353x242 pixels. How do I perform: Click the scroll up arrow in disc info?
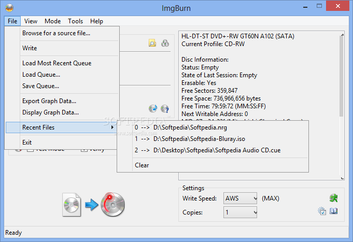coord(342,35)
